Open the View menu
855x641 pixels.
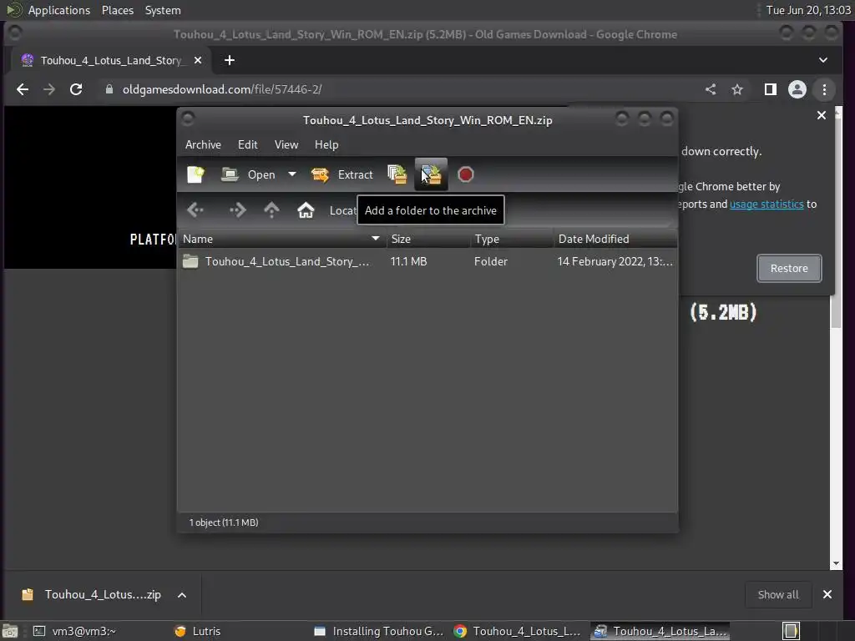point(286,144)
